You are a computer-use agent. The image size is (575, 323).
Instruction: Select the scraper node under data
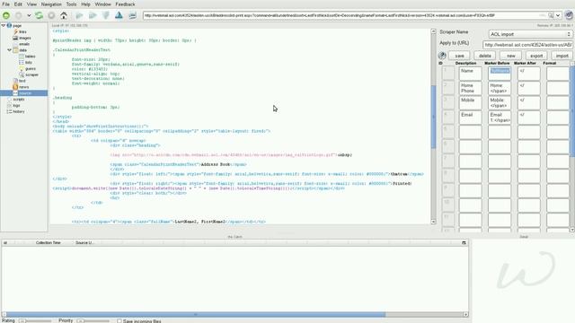pos(29,74)
